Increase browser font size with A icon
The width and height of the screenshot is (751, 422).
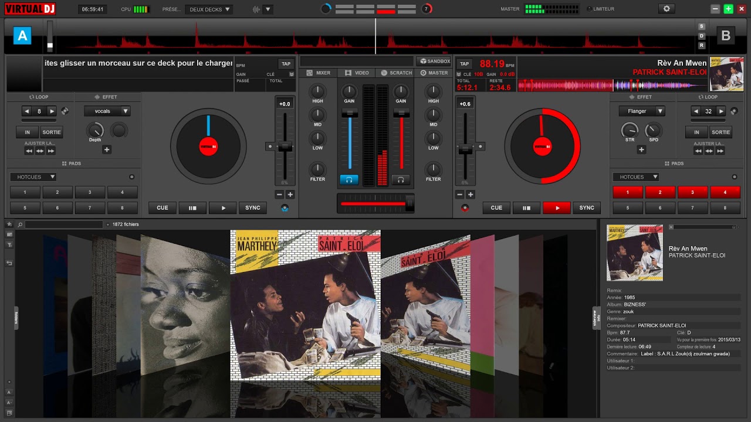click(9, 403)
